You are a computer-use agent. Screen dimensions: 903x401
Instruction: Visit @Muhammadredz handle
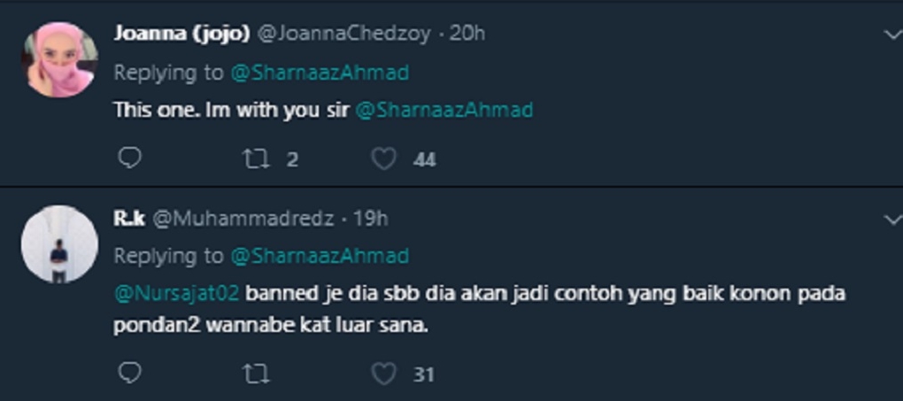[x=243, y=219]
